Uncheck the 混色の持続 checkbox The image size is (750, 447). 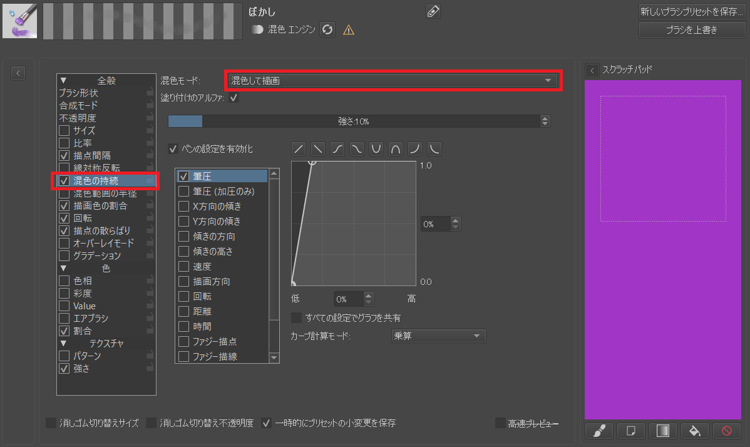point(64,181)
